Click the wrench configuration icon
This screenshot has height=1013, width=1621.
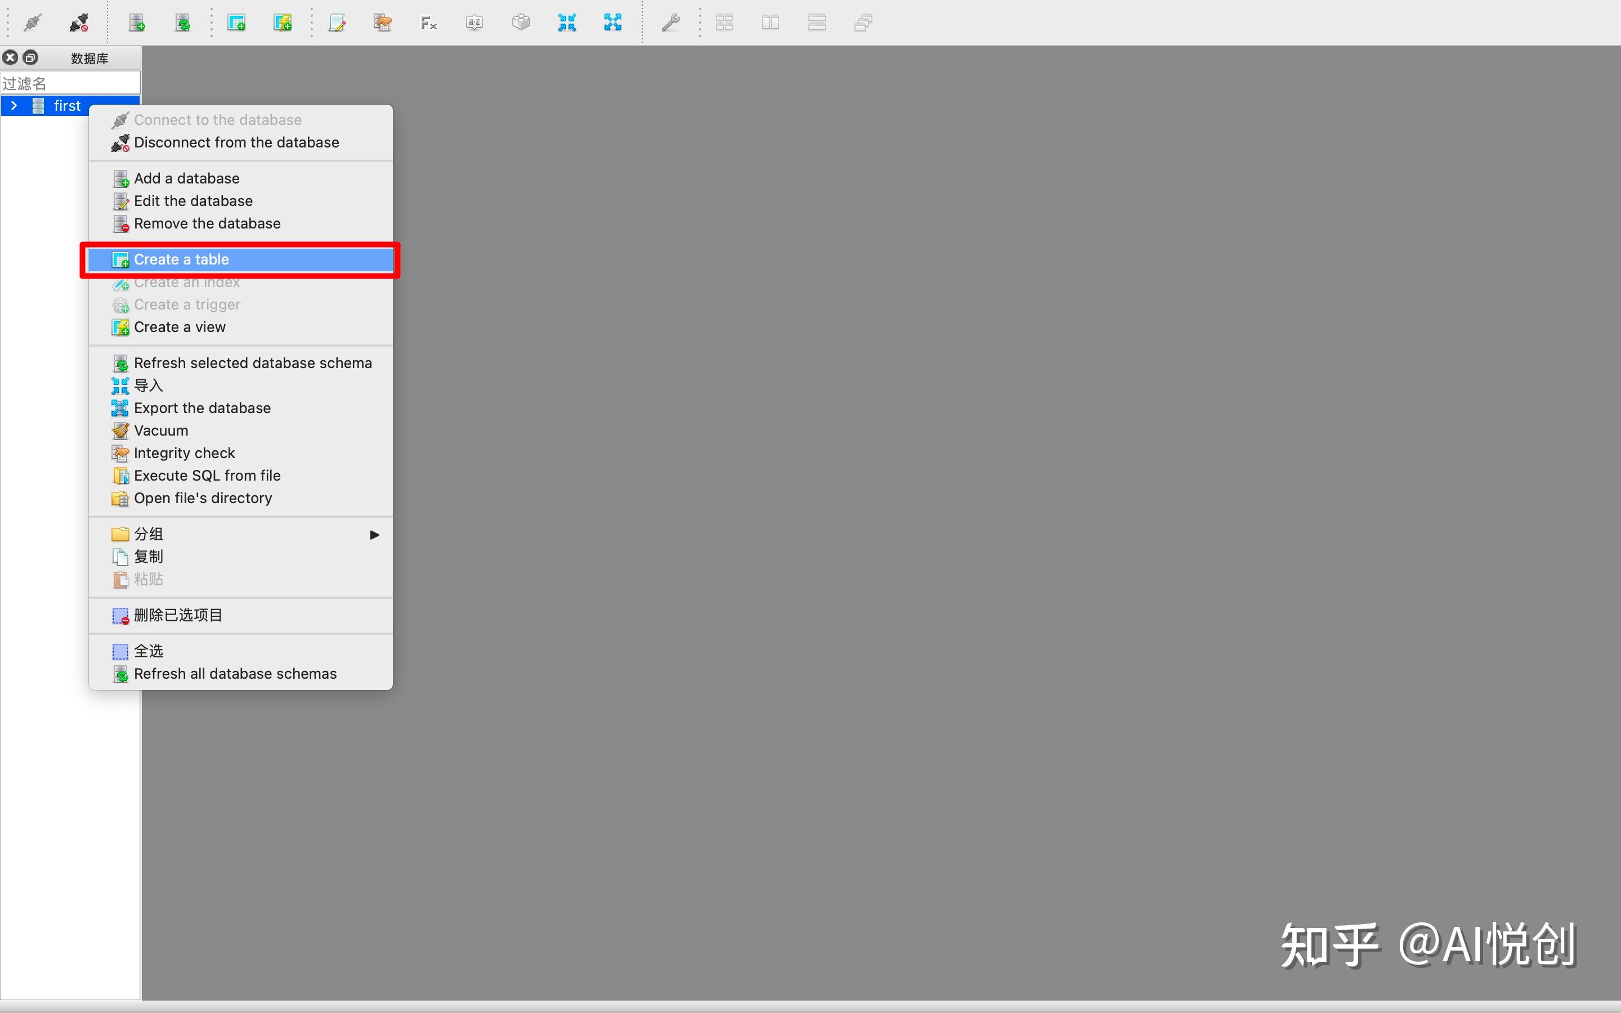point(670,23)
